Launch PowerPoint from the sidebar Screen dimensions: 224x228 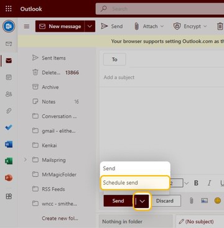click(x=9, y=178)
